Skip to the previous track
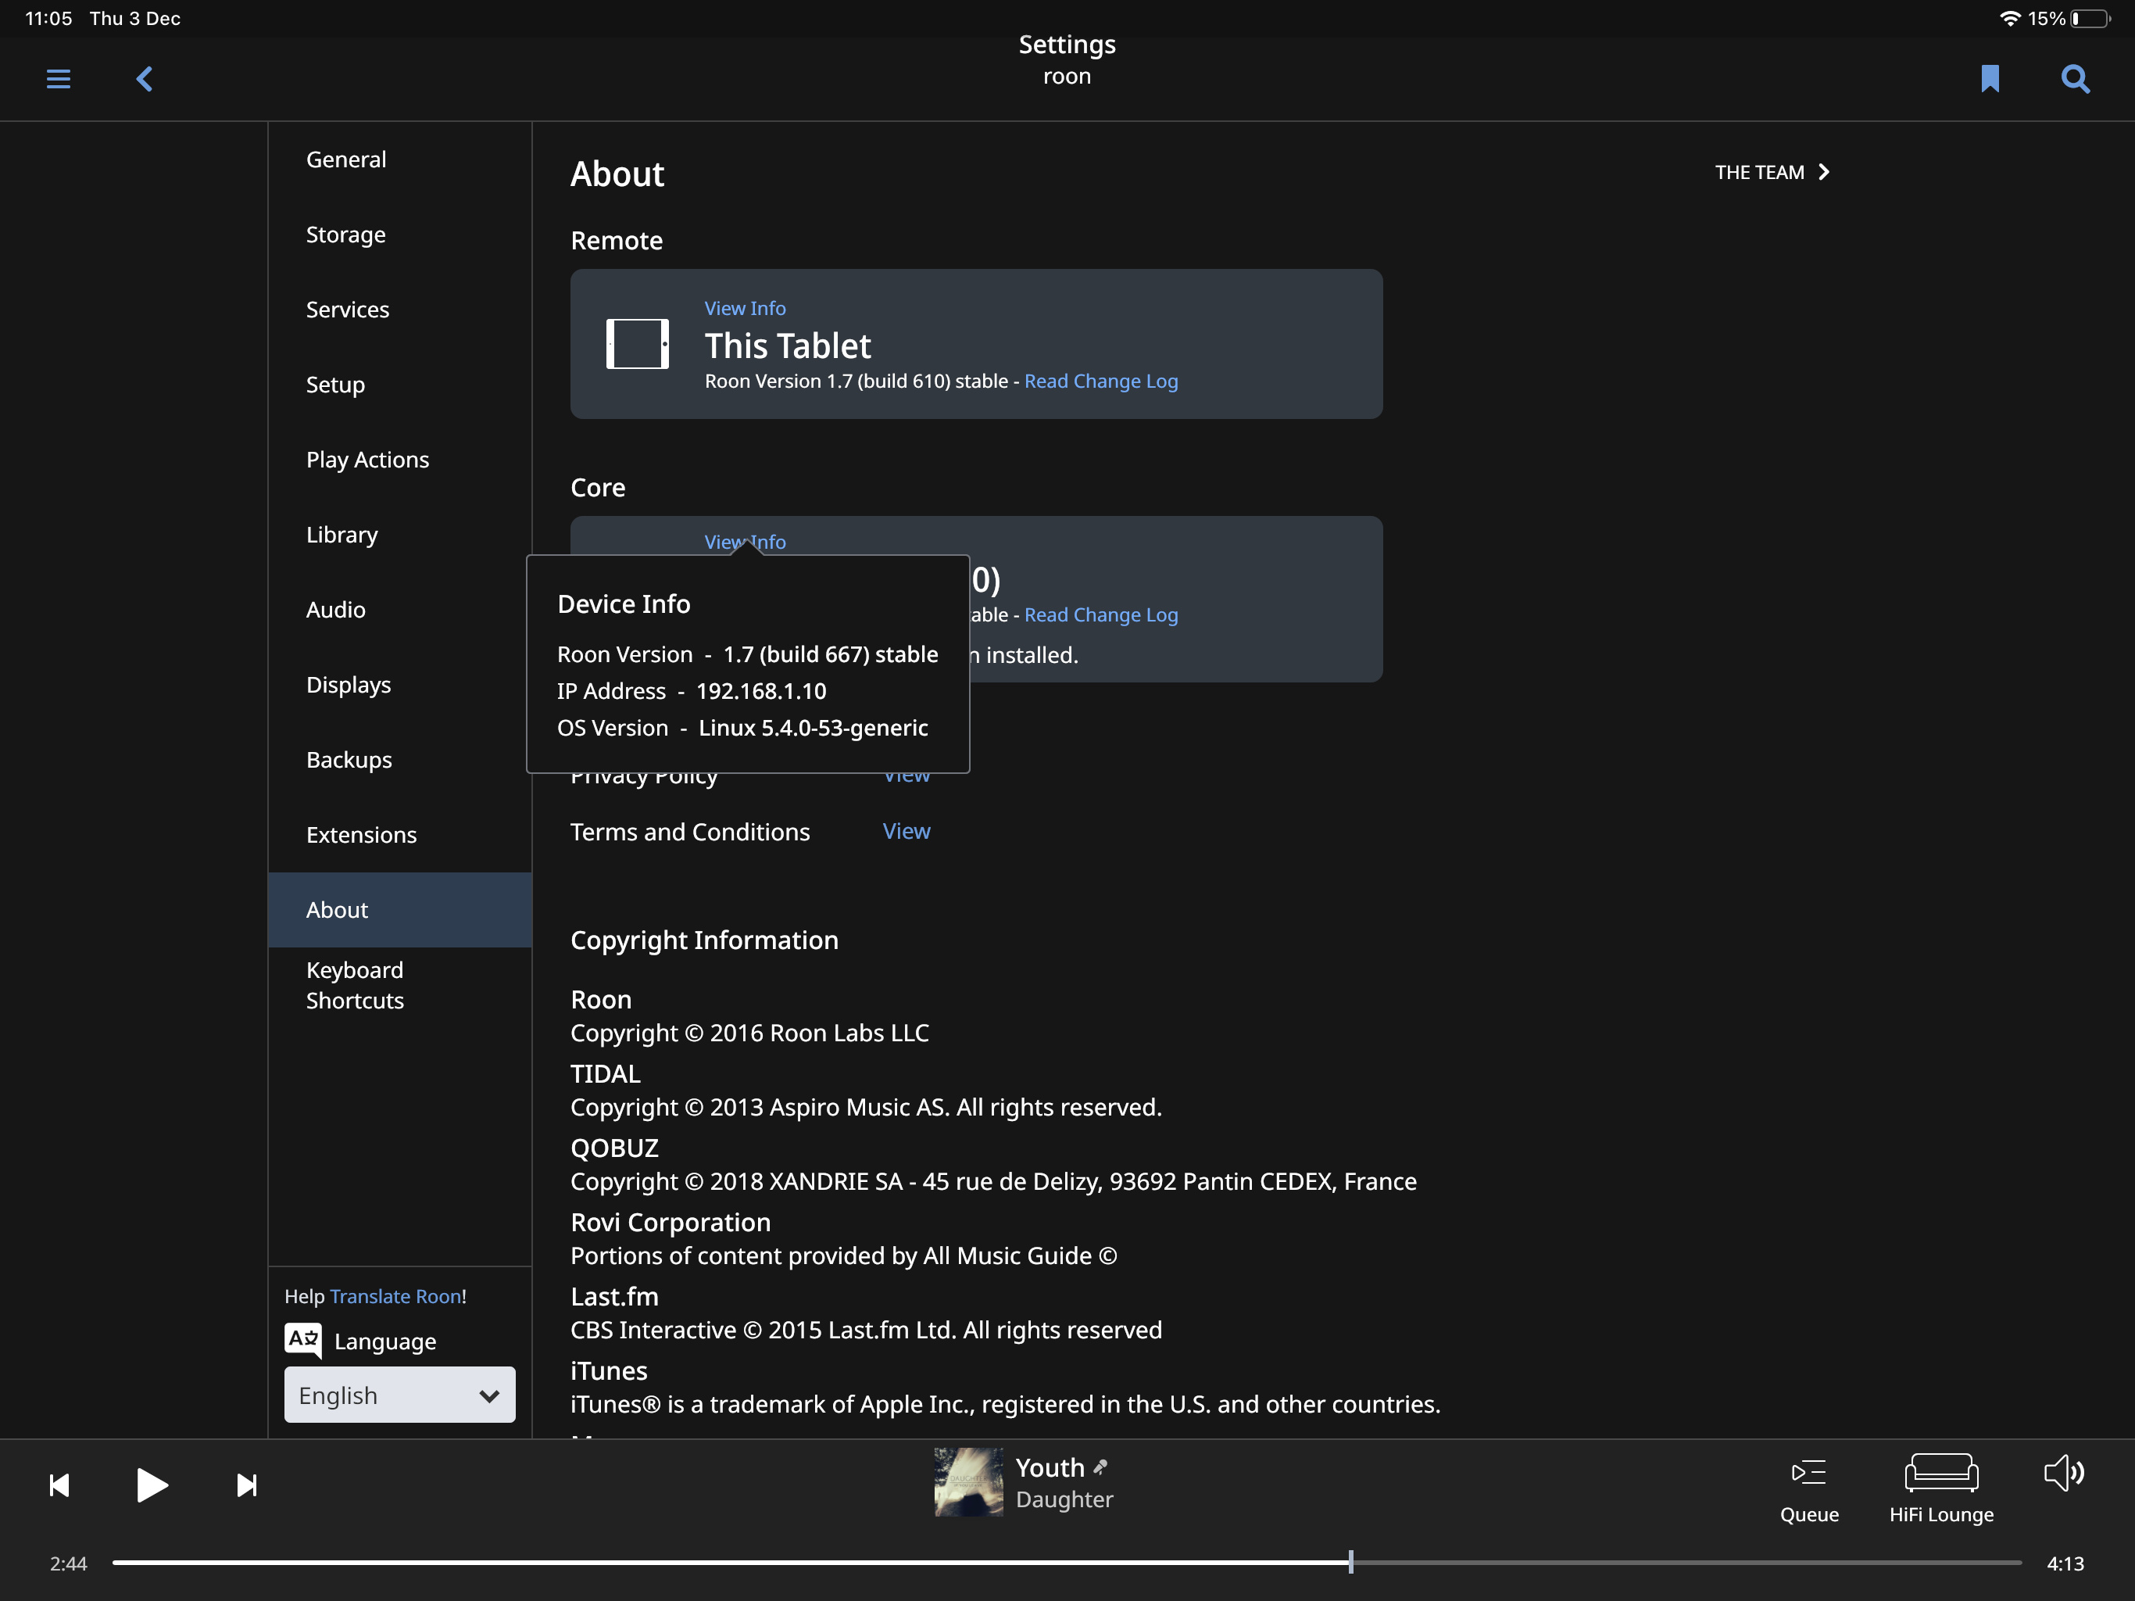2135x1601 pixels. tap(59, 1485)
